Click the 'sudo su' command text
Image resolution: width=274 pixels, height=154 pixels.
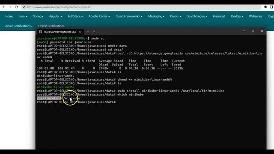98,38
